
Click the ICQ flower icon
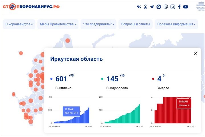[x=159, y=7]
